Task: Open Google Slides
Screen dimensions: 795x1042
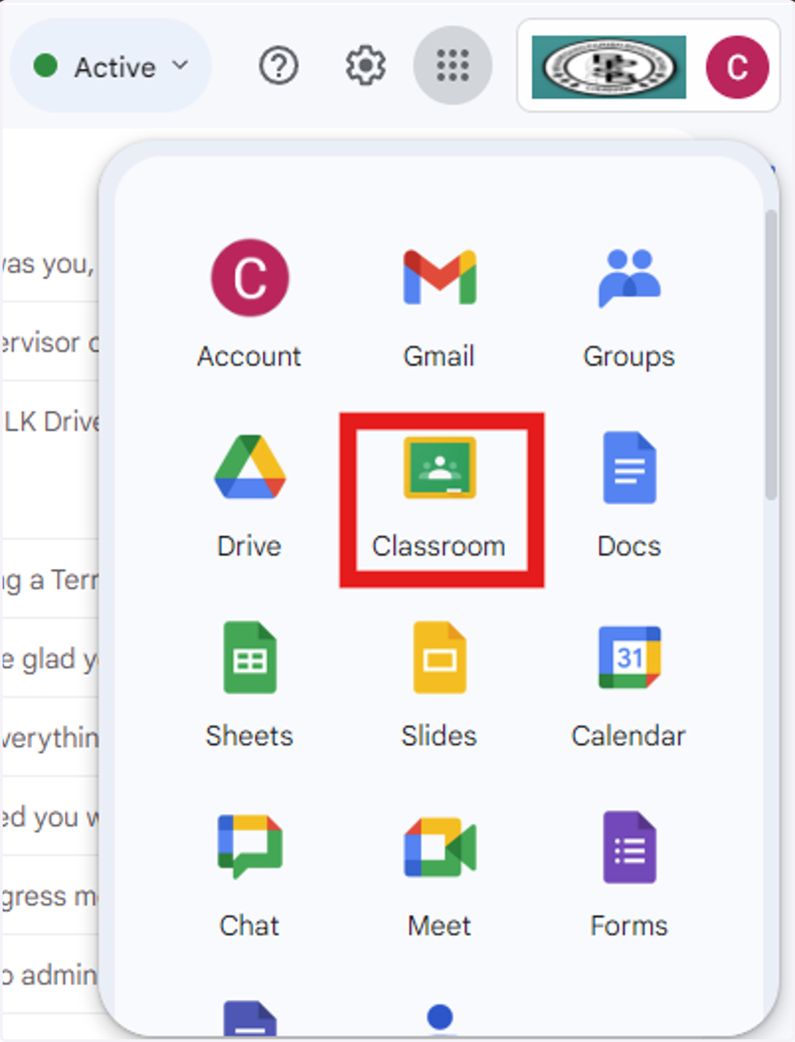Action: tap(439, 684)
